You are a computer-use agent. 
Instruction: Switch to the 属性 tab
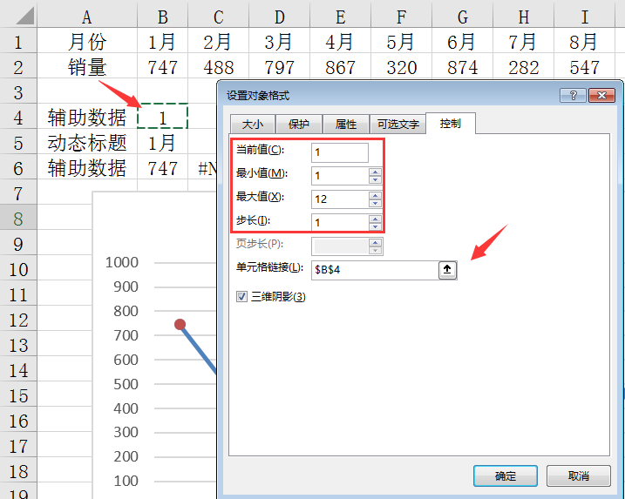pos(346,125)
